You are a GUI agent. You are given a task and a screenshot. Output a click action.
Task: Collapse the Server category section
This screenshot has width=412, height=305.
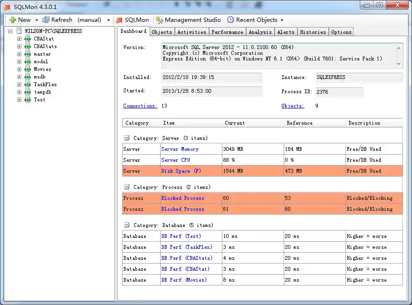(126, 138)
